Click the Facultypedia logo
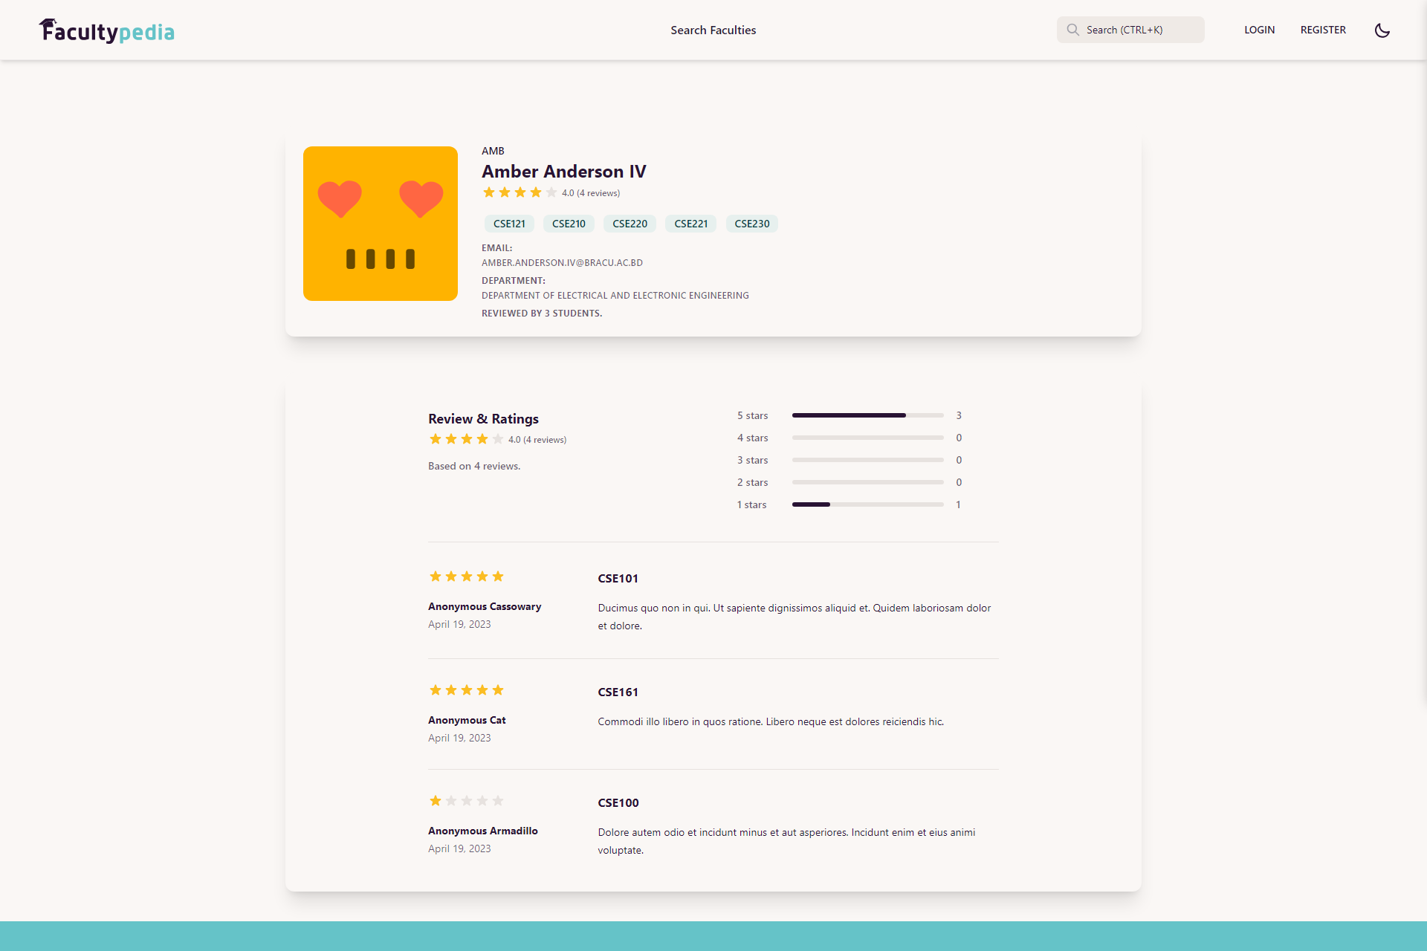This screenshot has width=1427, height=951. coord(106,30)
